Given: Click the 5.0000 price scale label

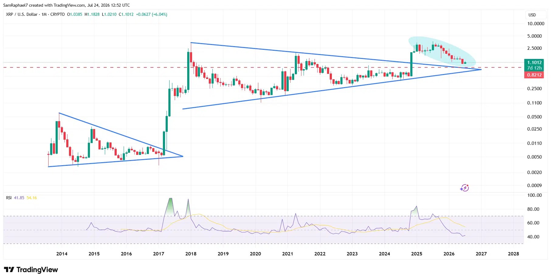Looking at the screenshot, I should tap(534, 36).
